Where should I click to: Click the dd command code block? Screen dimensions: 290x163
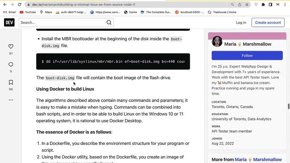(x=113, y=62)
